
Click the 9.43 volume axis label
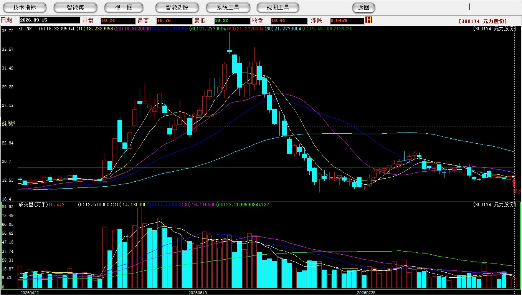click(x=7, y=278)
